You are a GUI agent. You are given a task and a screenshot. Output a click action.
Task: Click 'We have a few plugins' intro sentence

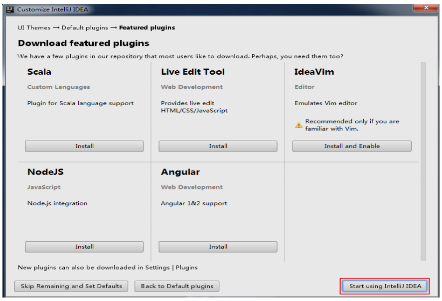point(180,56)
